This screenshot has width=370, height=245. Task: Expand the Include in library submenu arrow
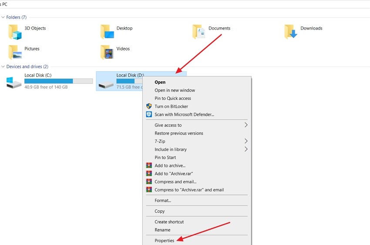coord(246,149)
